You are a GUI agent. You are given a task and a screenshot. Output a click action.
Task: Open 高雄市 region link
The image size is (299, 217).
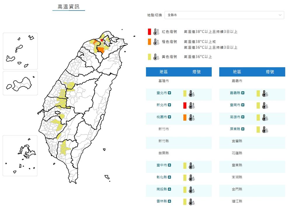click(x=235, y=117)
